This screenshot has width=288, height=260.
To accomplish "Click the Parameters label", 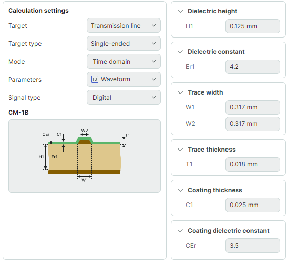I will [25, 80].
